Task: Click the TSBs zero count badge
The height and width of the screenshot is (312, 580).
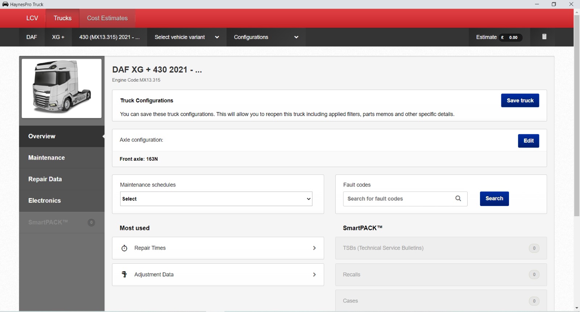Action: tap(534, 248)
